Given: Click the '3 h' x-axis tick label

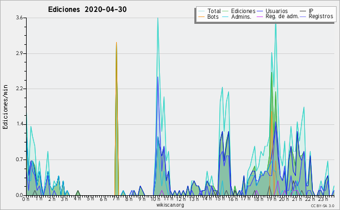Looking at the screenshot, I should point(65,199).
